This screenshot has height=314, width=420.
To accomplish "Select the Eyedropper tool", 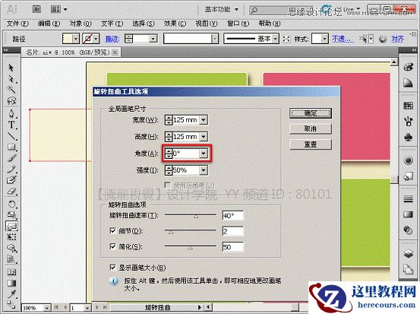I will 11,294.
